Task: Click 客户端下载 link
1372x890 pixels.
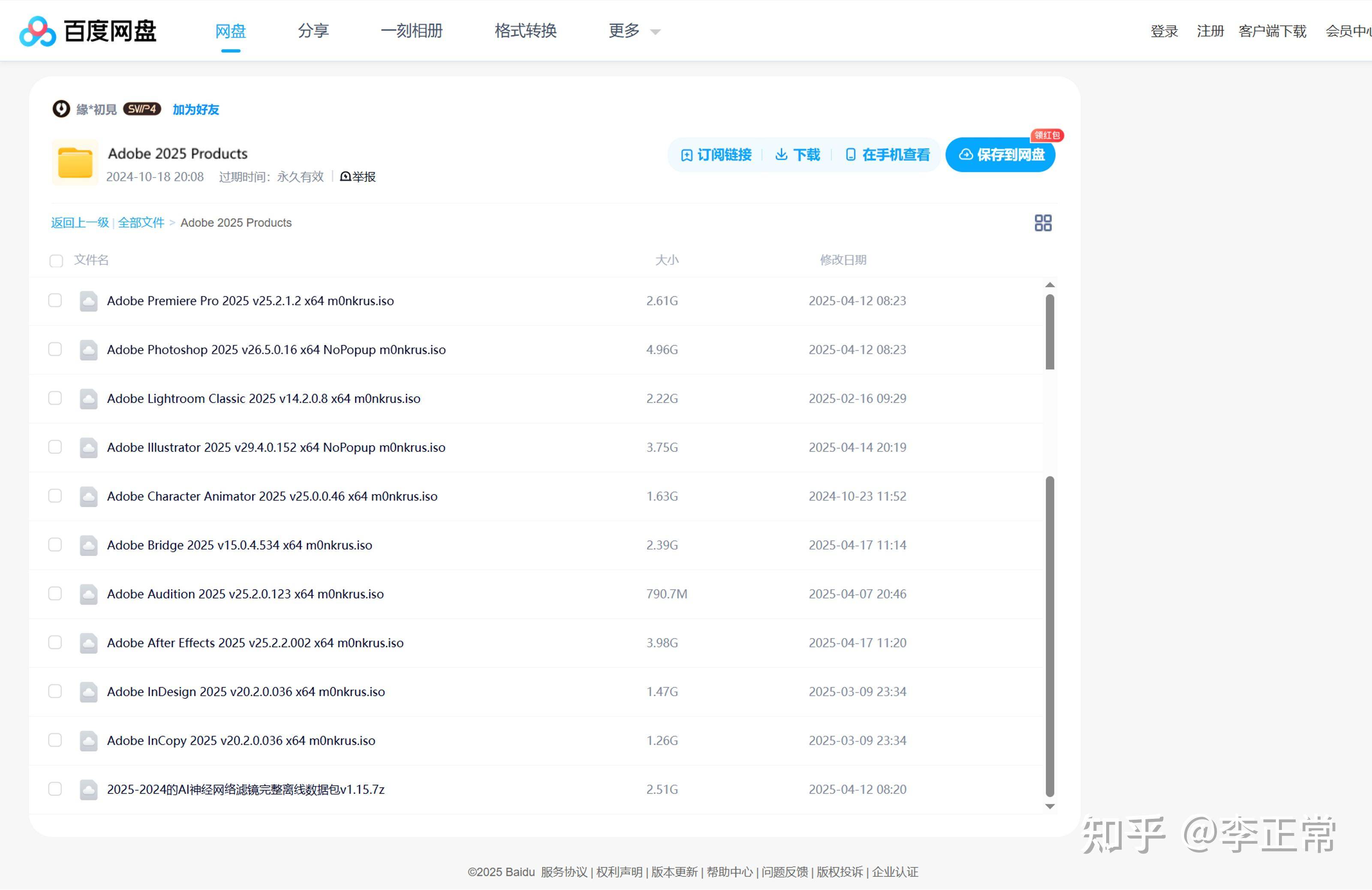Action: [x=1272, y=31]
